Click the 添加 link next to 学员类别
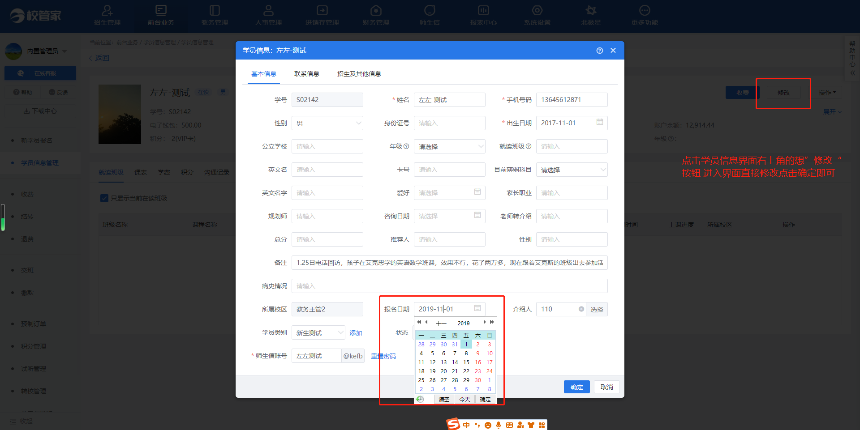 [x=356, y=333]
